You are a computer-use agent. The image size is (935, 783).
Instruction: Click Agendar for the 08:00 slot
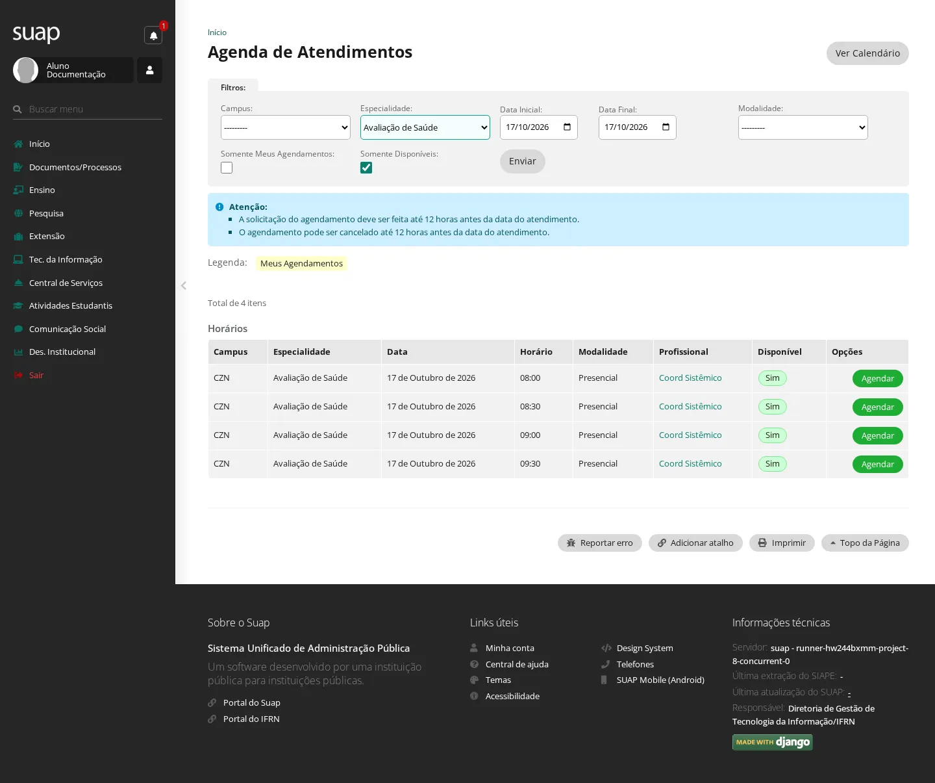(878, 378)
